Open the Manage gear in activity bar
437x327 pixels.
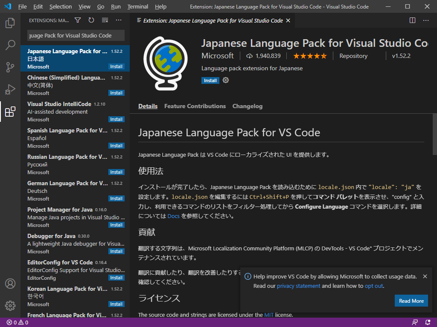pos(10,306)
